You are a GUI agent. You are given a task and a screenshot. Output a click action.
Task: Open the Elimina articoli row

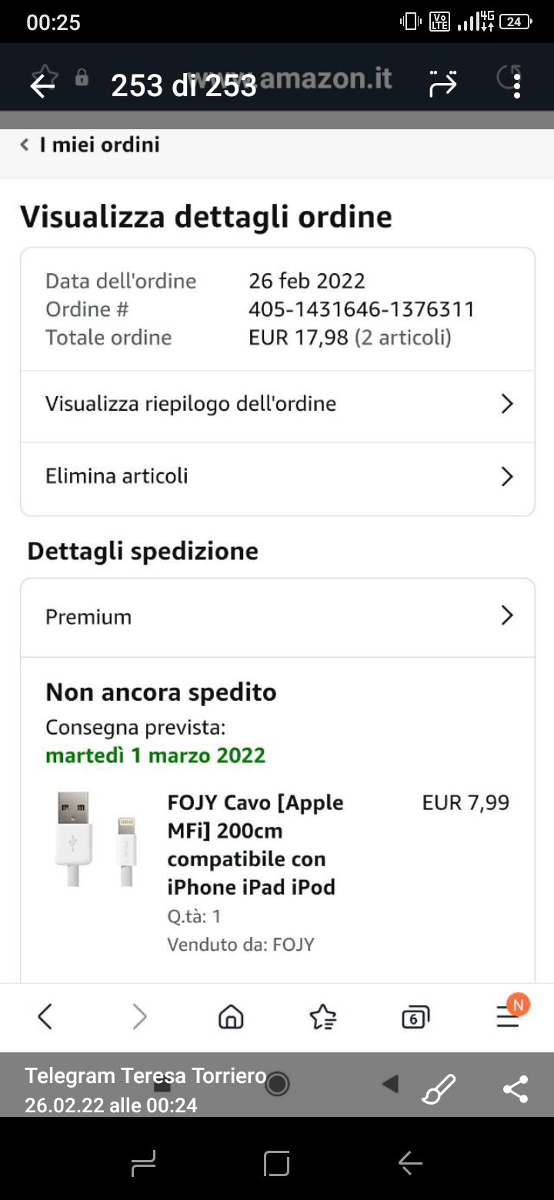pos(231,476)
